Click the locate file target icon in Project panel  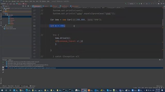click(x=23, y=6)
